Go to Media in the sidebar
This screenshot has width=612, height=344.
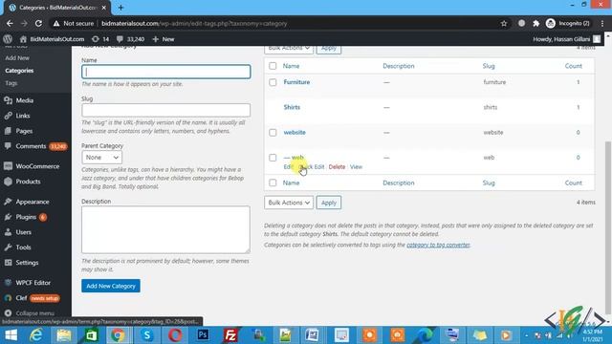24,100
